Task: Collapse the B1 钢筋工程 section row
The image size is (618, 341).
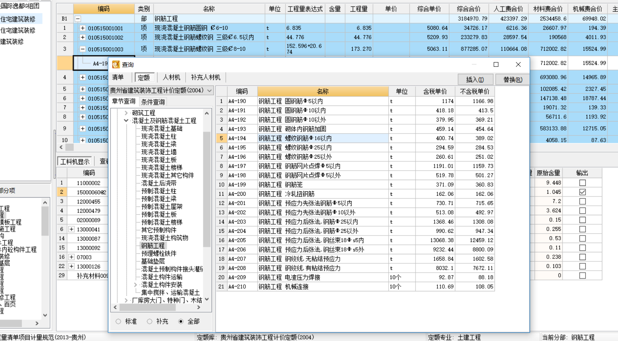Action: 78,19
